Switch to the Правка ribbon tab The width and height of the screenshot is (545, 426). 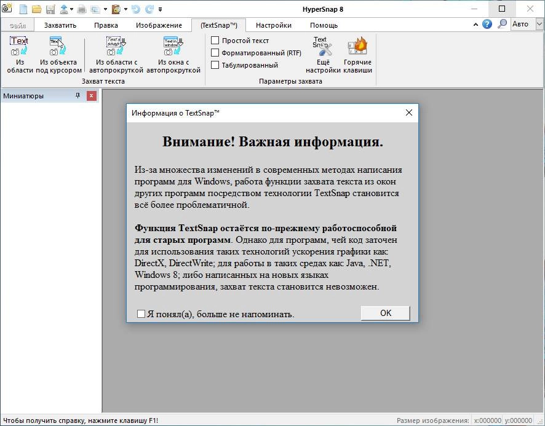[106, 25]
